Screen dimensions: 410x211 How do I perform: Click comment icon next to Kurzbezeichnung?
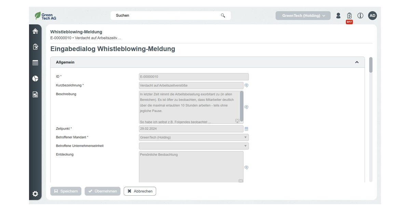246,85
